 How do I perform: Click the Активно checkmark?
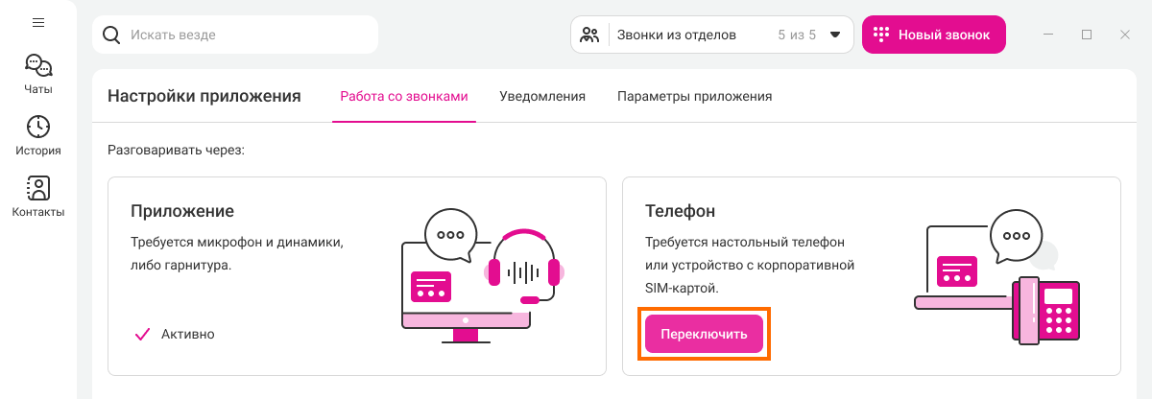[143, 335]
